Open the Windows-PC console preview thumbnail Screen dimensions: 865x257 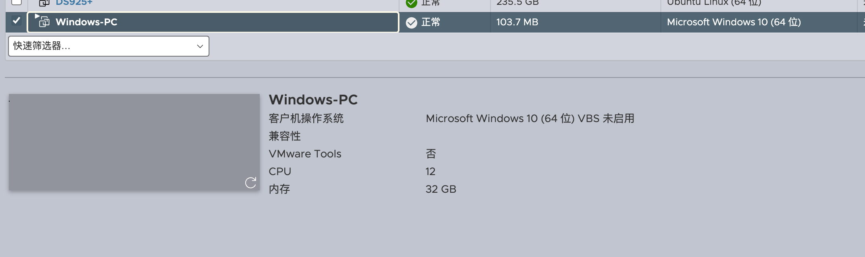pyautogui.click(x=134, y=142)
